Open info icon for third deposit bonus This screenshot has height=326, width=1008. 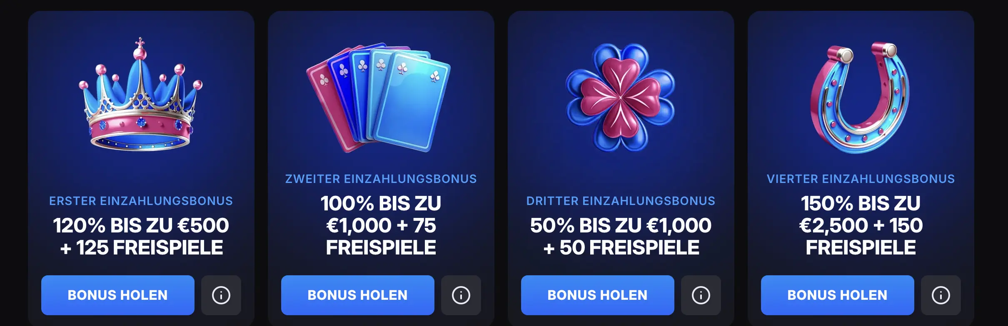point(701,295)
